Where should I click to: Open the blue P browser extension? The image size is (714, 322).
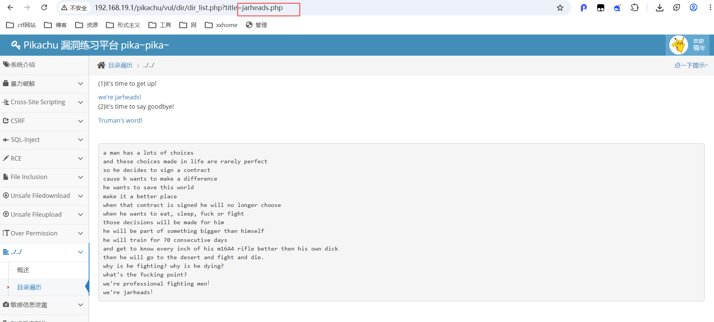(x=584, y=8)
